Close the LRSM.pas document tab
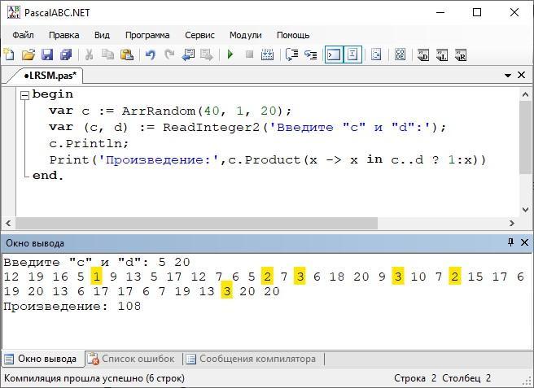The height and width of the screenshot is (388, 534). [522, 75]
